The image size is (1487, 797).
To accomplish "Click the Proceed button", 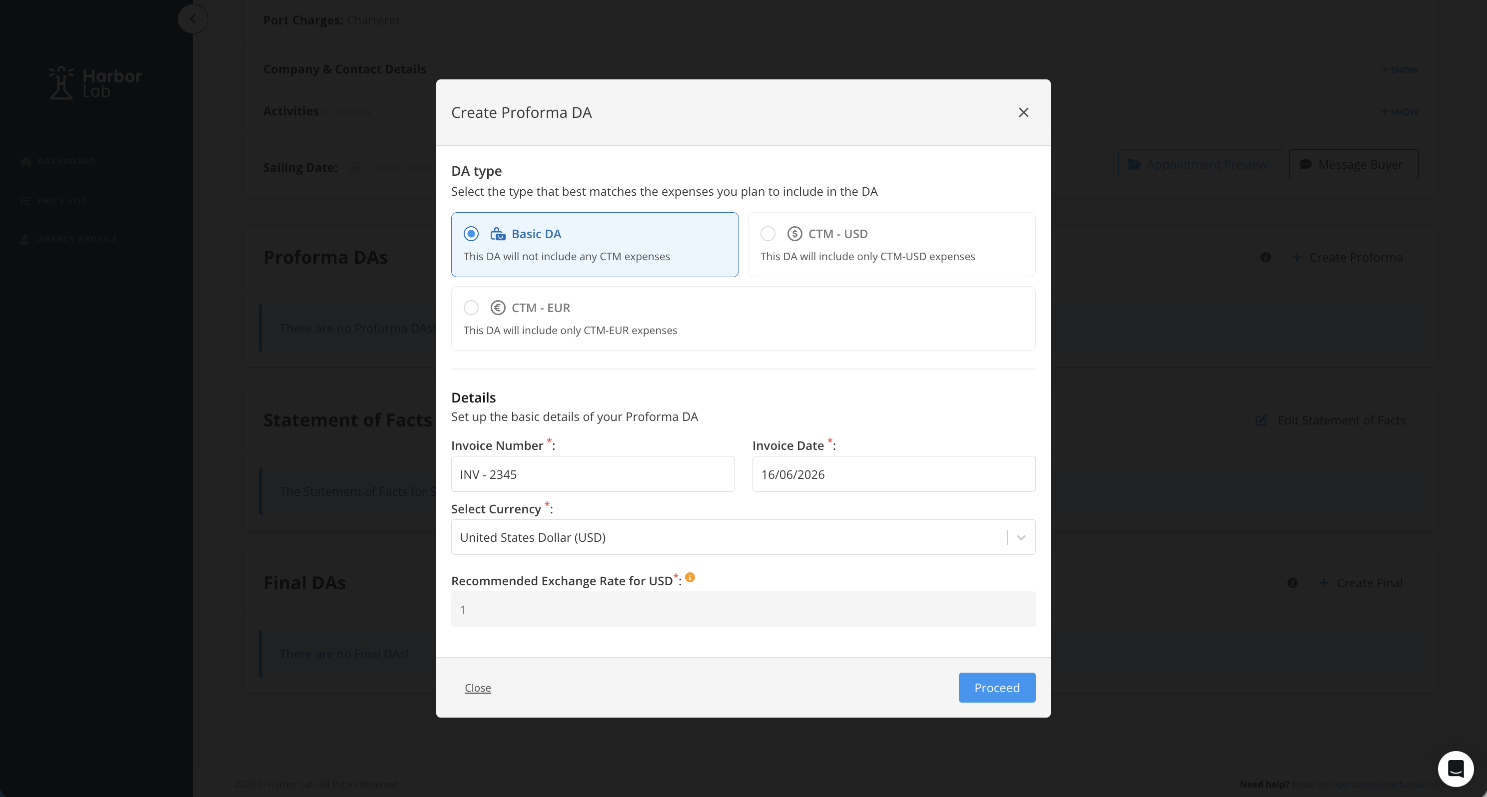I will pyautogui.click(x=997, y=688).
